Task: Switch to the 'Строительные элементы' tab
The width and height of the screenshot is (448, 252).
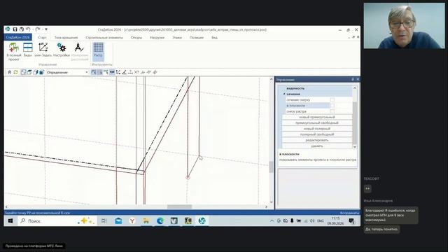Action: coord(104,37)
